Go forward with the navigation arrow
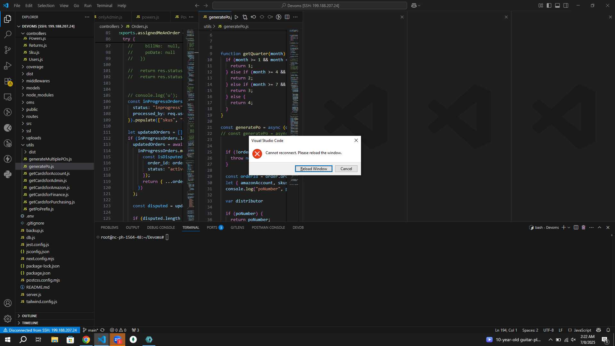Screen dimensions: 615x346 pyautogui.click(x=206, y=5)
